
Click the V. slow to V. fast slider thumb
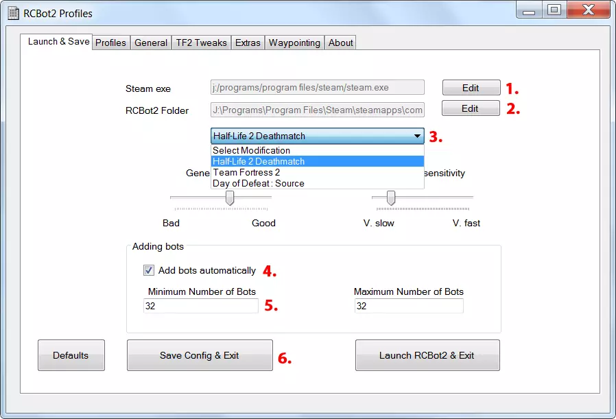click(x=391, y=198)
